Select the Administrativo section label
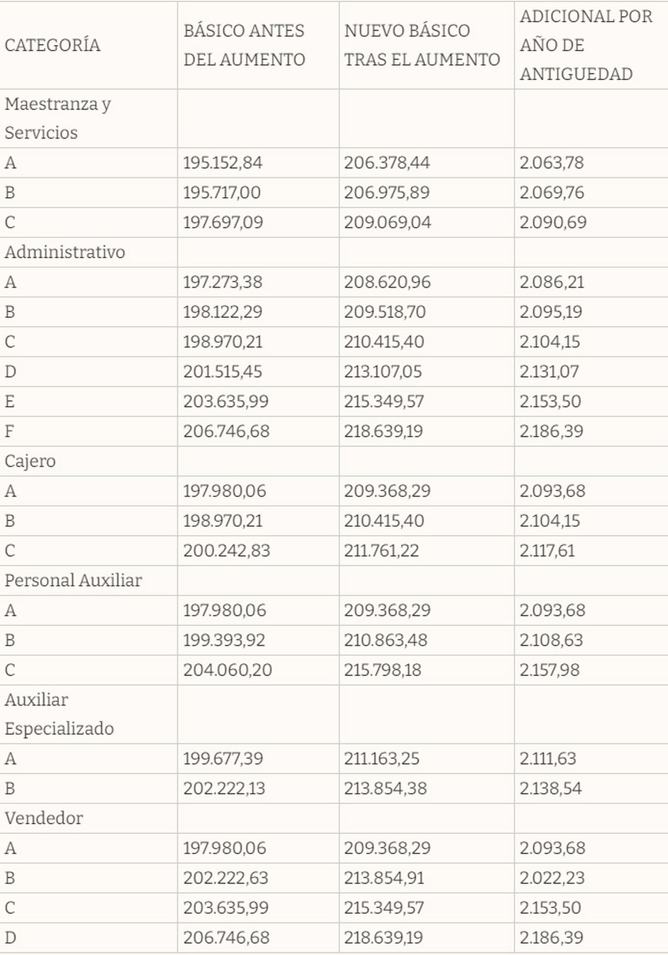Image resolution: width=668 pixels, height=955 pixels. click(x=65, y=252)
